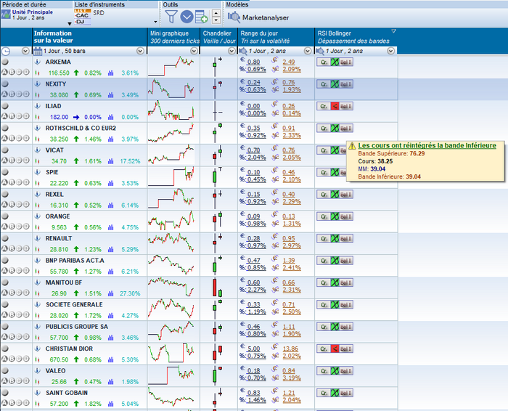The height and width of the screenshot is (411, 508).
Task: Open the 1 Jour, 50 bars dropdown
Action: click(140, 51)
